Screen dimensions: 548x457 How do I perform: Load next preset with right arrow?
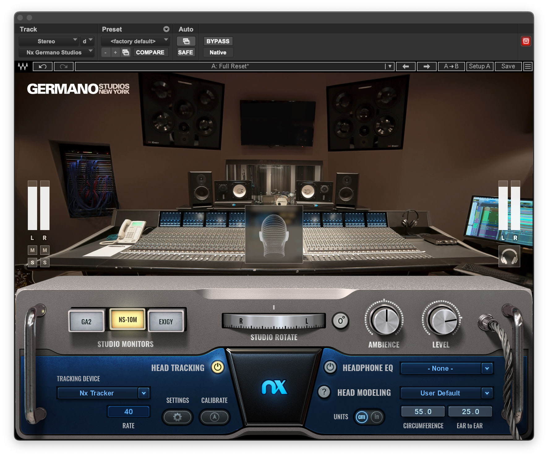pos(426,66)
